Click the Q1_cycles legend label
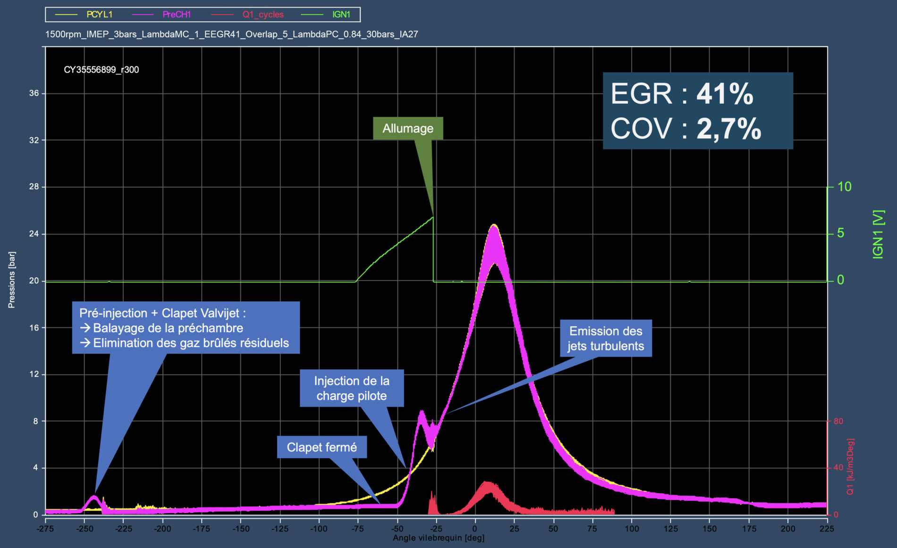Viewport: 897px width, 548px height. click(263, 15)
